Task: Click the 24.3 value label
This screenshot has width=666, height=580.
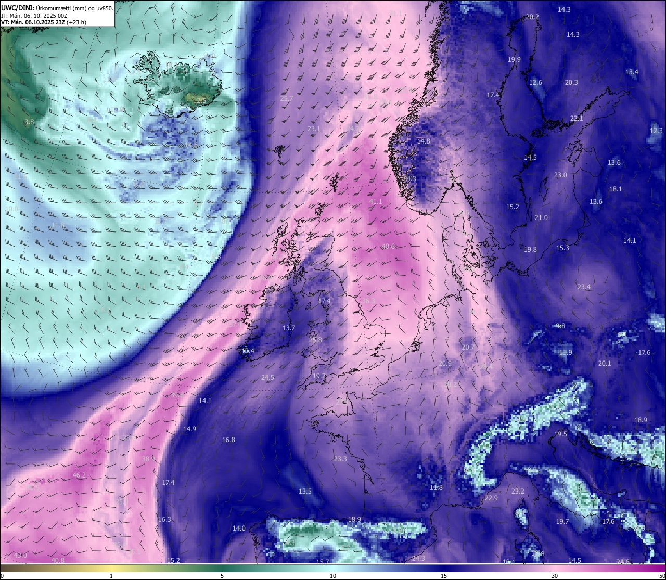Action: [418, 558]
